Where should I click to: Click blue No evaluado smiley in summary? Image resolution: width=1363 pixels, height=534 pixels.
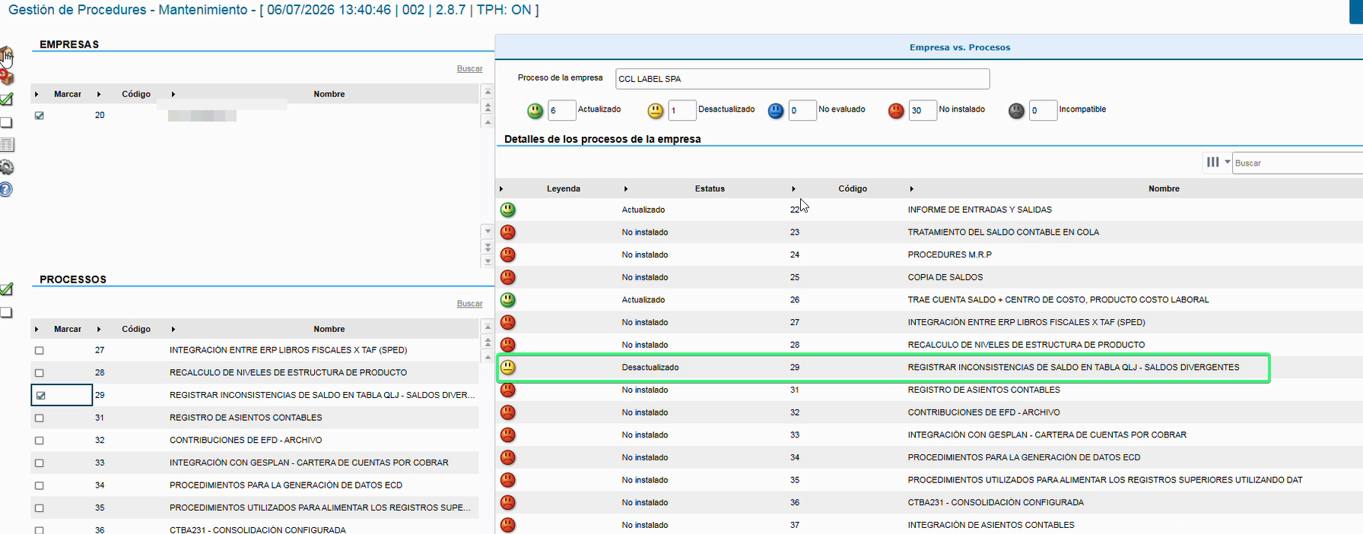coord(776,111)
